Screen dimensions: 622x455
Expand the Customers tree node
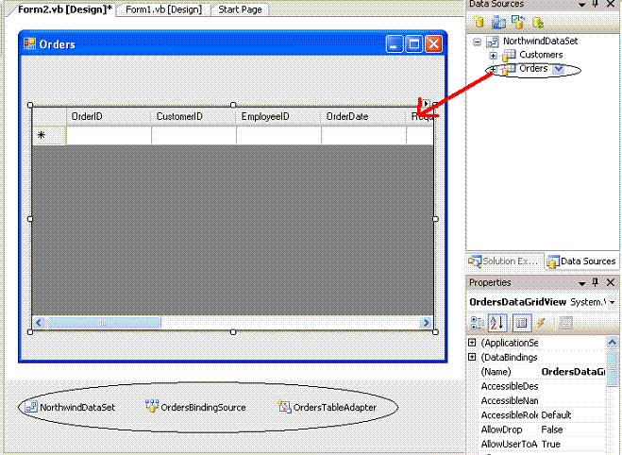(x=493, y=55)
